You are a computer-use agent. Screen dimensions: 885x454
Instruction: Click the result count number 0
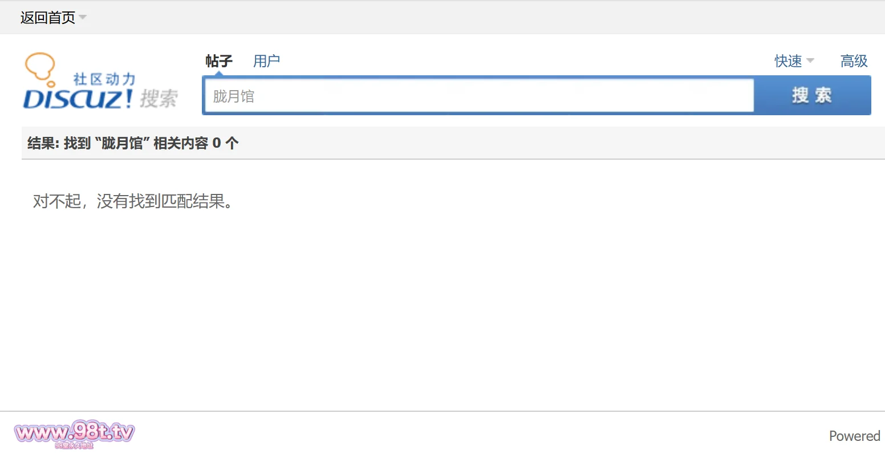(217, 143)
